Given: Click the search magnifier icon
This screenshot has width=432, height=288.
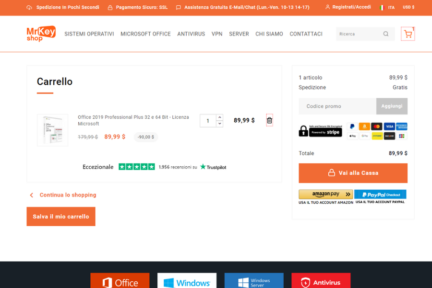Looking at the screenshot, I should 385,34.
